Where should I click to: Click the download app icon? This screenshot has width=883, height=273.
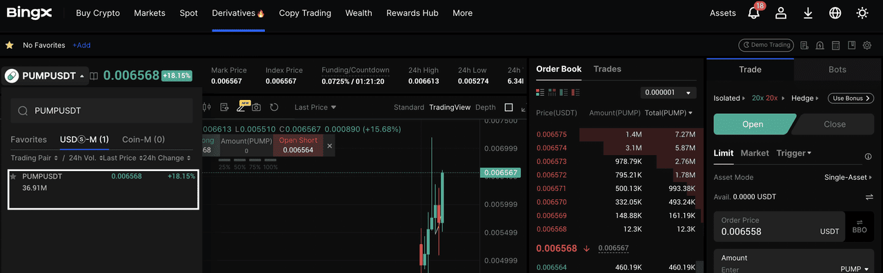808,13
